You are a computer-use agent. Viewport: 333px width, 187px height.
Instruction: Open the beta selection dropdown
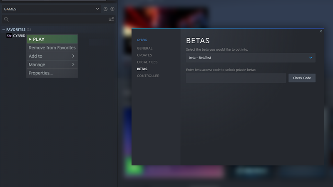251,58
